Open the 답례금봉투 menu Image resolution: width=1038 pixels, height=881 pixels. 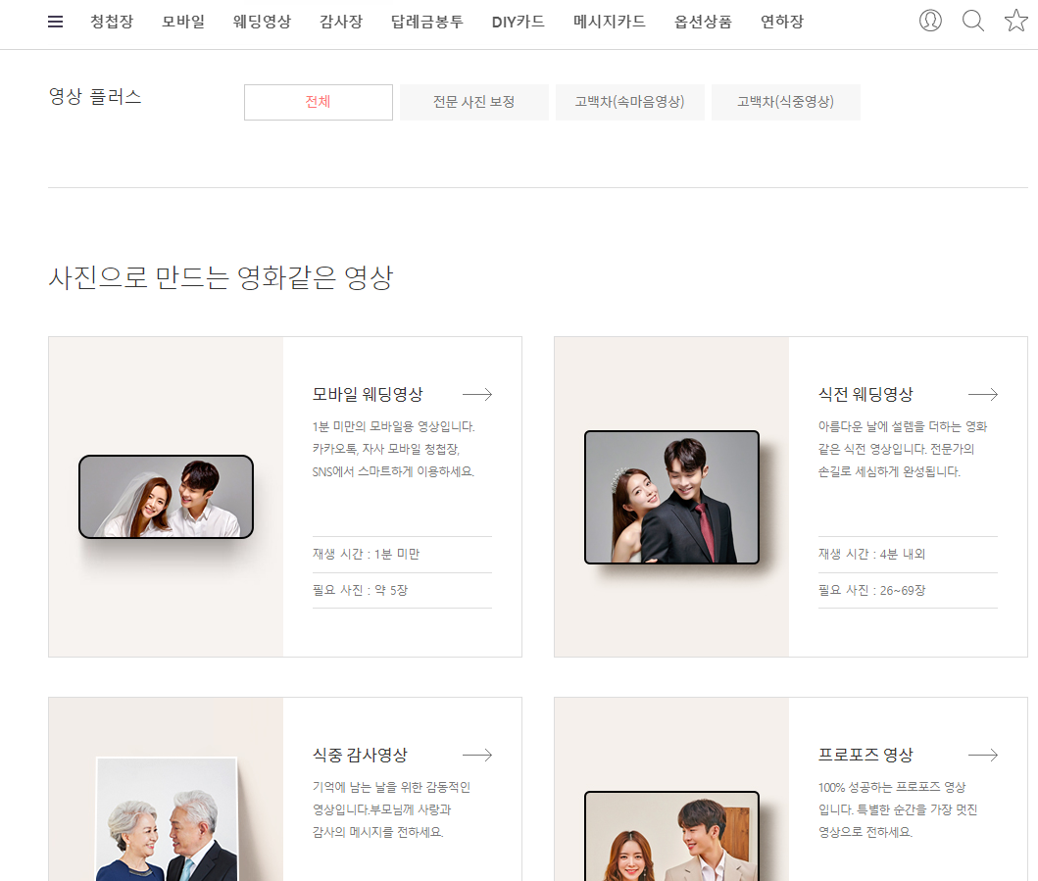(x=427, y=22)
